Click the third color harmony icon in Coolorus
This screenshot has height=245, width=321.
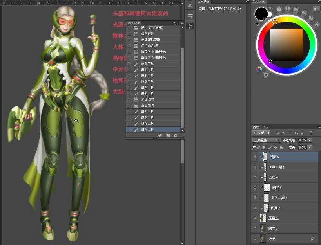pos(296,9)
